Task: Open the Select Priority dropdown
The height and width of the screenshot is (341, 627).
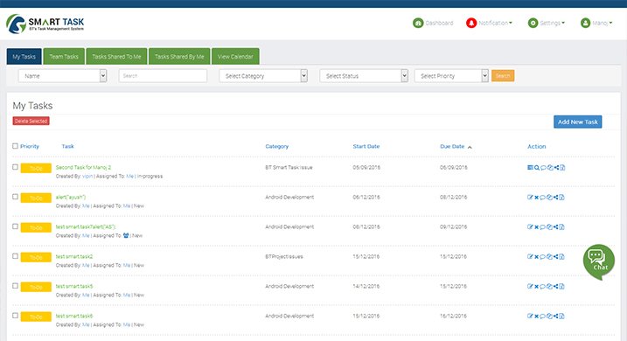Action: [x=451, y=76]
